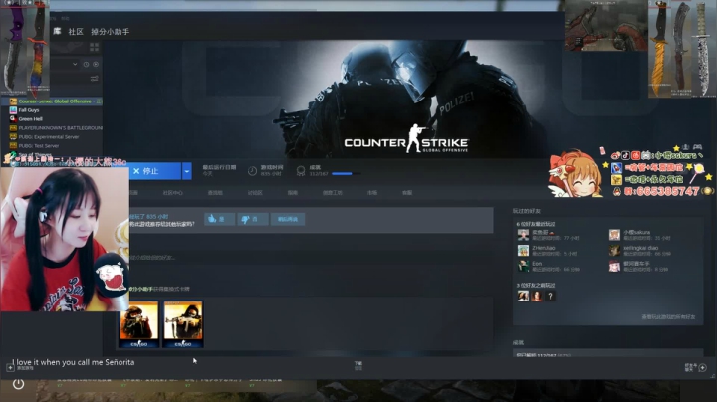
Task: Open friend xeiningkai diao's avatar
Action: tap(615, 251)
